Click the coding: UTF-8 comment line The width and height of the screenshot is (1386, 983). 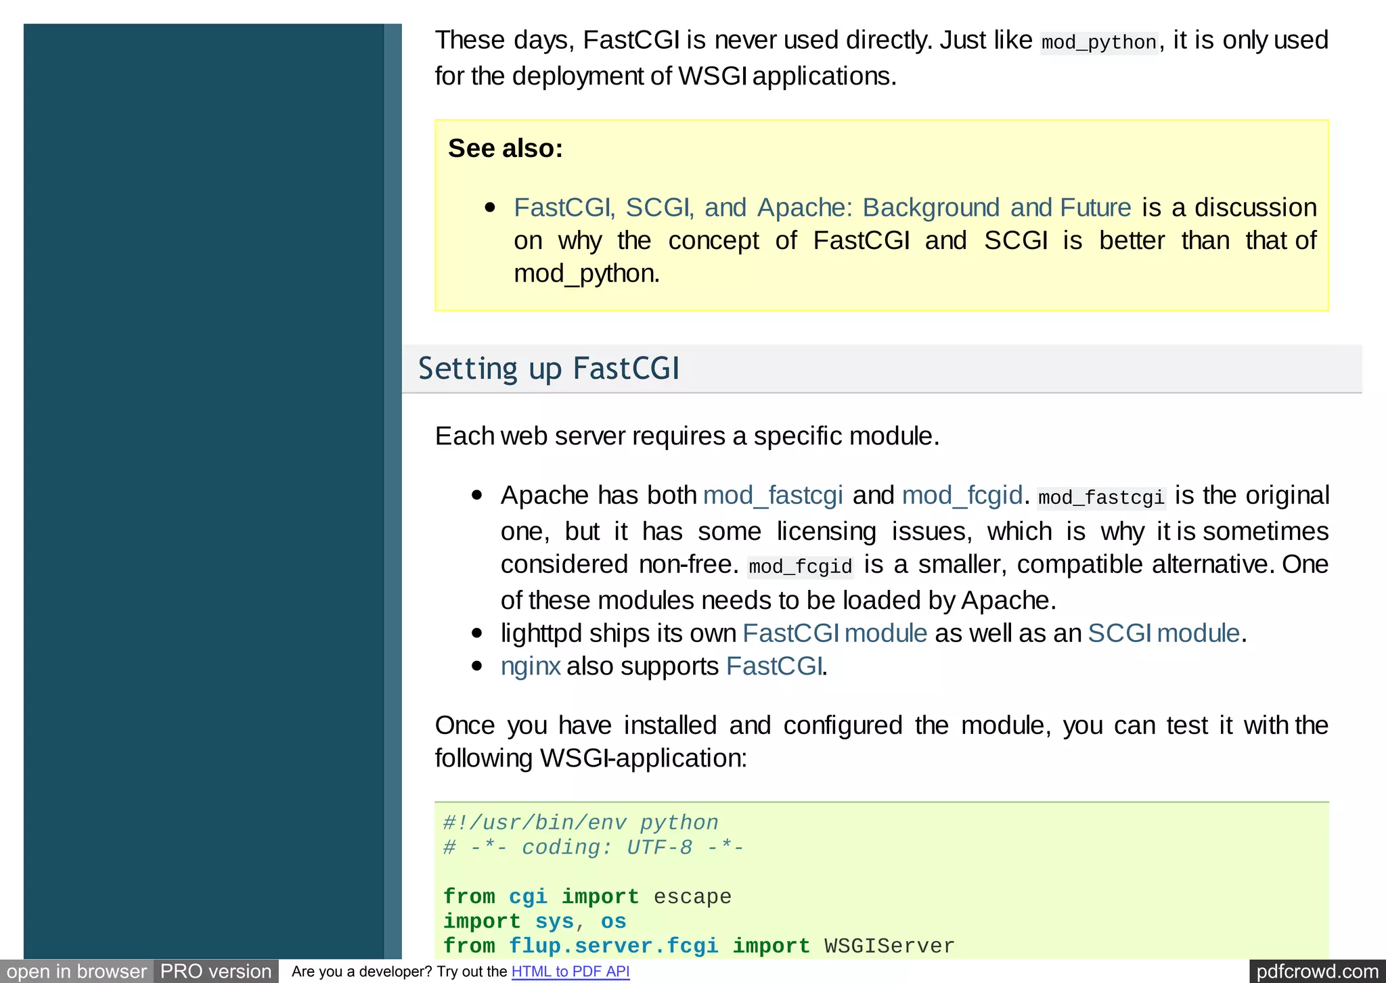[x=594, y=848]
